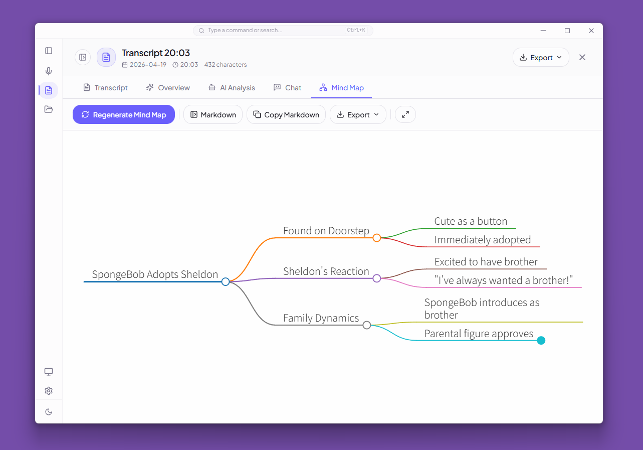Expand the Sheldon's Reaction branch node
Screen dimensions: 643x450
[x=377, y=278]
